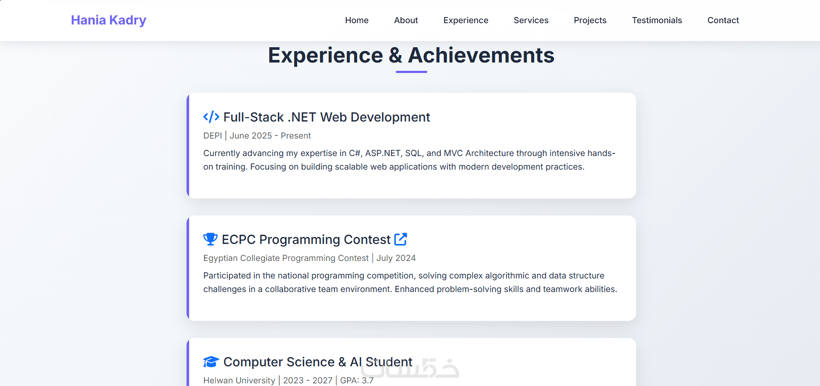This screenshot has width=820, height=386.
Task: Click the Hania Kadry site logo
Action: click(109, 20)
